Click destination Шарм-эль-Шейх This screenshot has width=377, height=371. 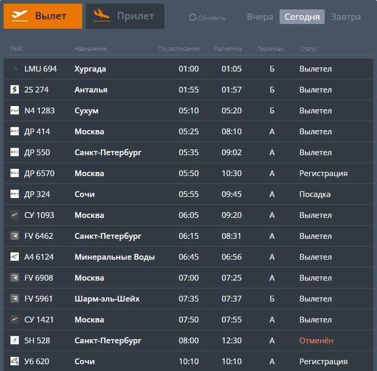tap(107, 299)
